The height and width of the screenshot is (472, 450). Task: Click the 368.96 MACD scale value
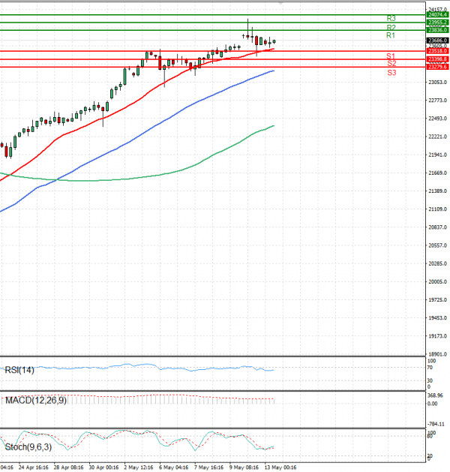coord(435,395)
